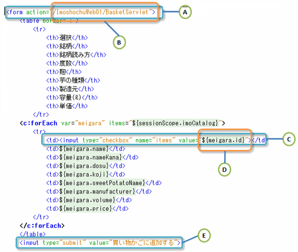Click the header cell <th>製造元</th>
The image size is (298, 252).
coord(70,89)
